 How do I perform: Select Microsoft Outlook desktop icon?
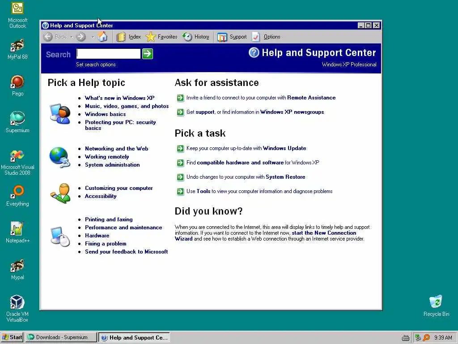17,16
